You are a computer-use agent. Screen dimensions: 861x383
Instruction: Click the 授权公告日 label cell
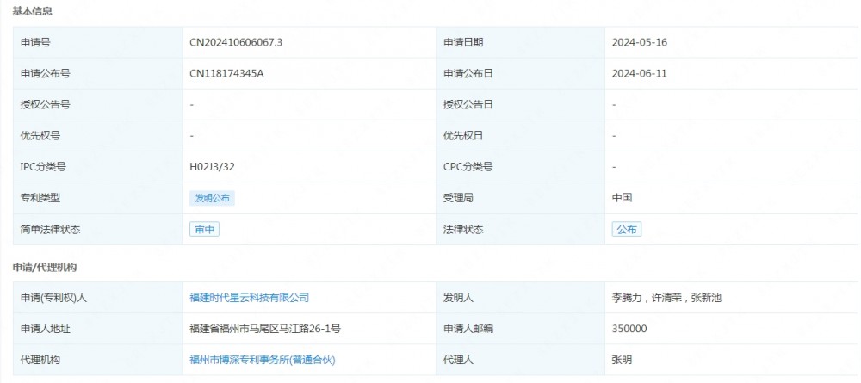click(x=521, y=104)
